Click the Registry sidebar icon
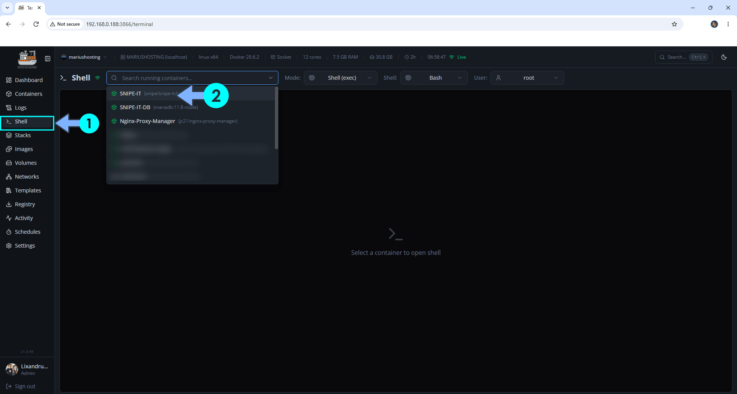The width and height of the screenshot is (737, 394). [x=9, y=204]
